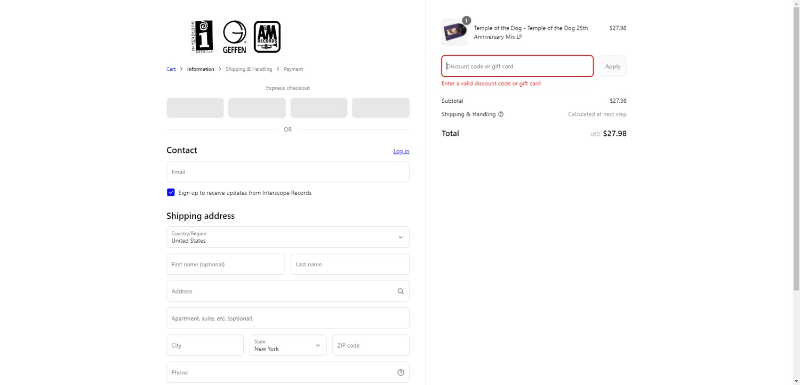Open the Temple of the Dog album thumbnail
The width and height of the screenshot is (800, 385).
click(x=455, y=32)
